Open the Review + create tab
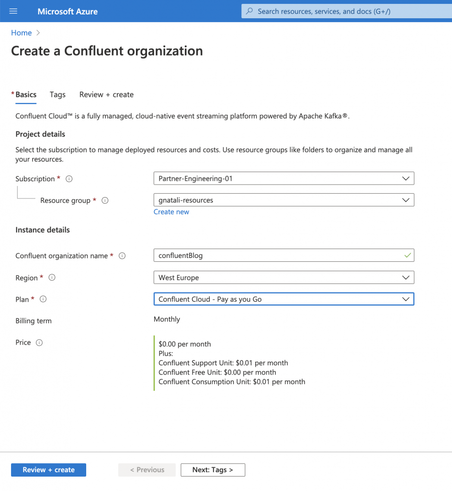The image size is (452, 491). (x=106, y=94)
